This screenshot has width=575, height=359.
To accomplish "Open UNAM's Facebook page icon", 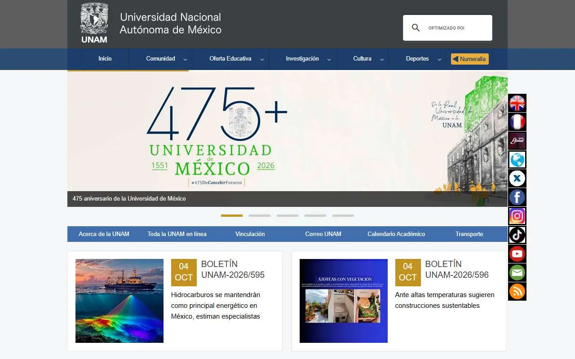I will tap(517, 197).
